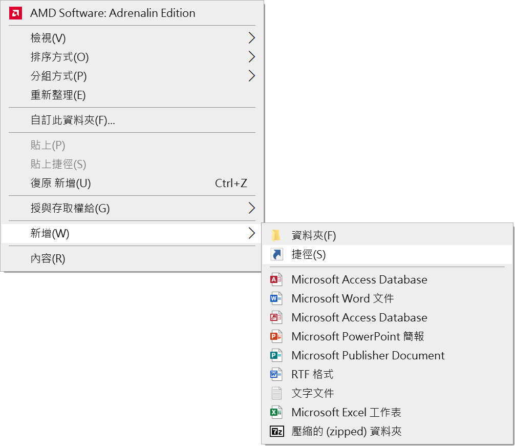Click the orange PowerPoint 簡報 icon

tap(276, 336)
